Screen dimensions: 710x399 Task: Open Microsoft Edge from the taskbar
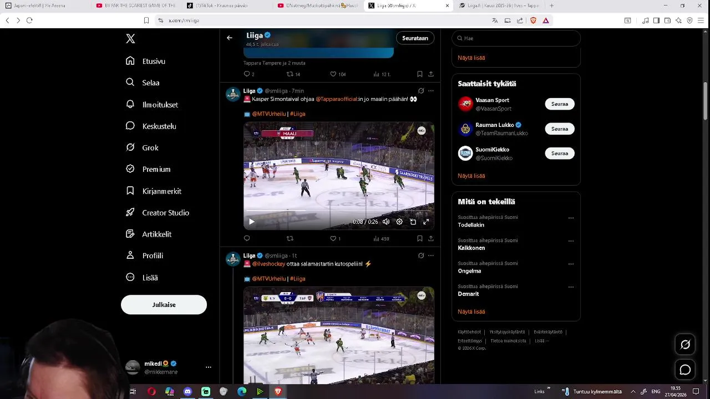click(x=242, y=391)
